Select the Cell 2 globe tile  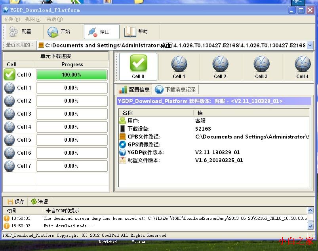(220, 67)
